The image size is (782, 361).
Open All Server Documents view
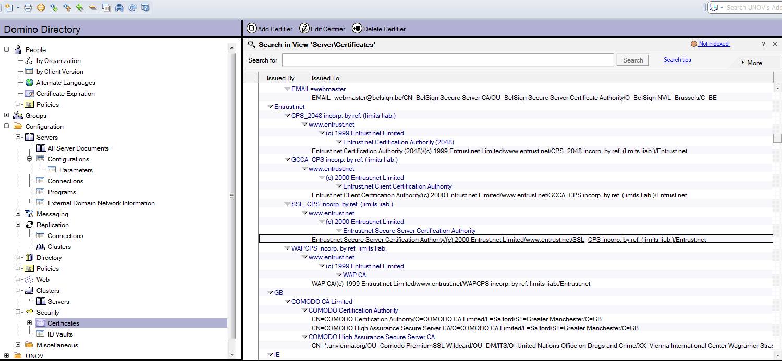pos(78,148)
